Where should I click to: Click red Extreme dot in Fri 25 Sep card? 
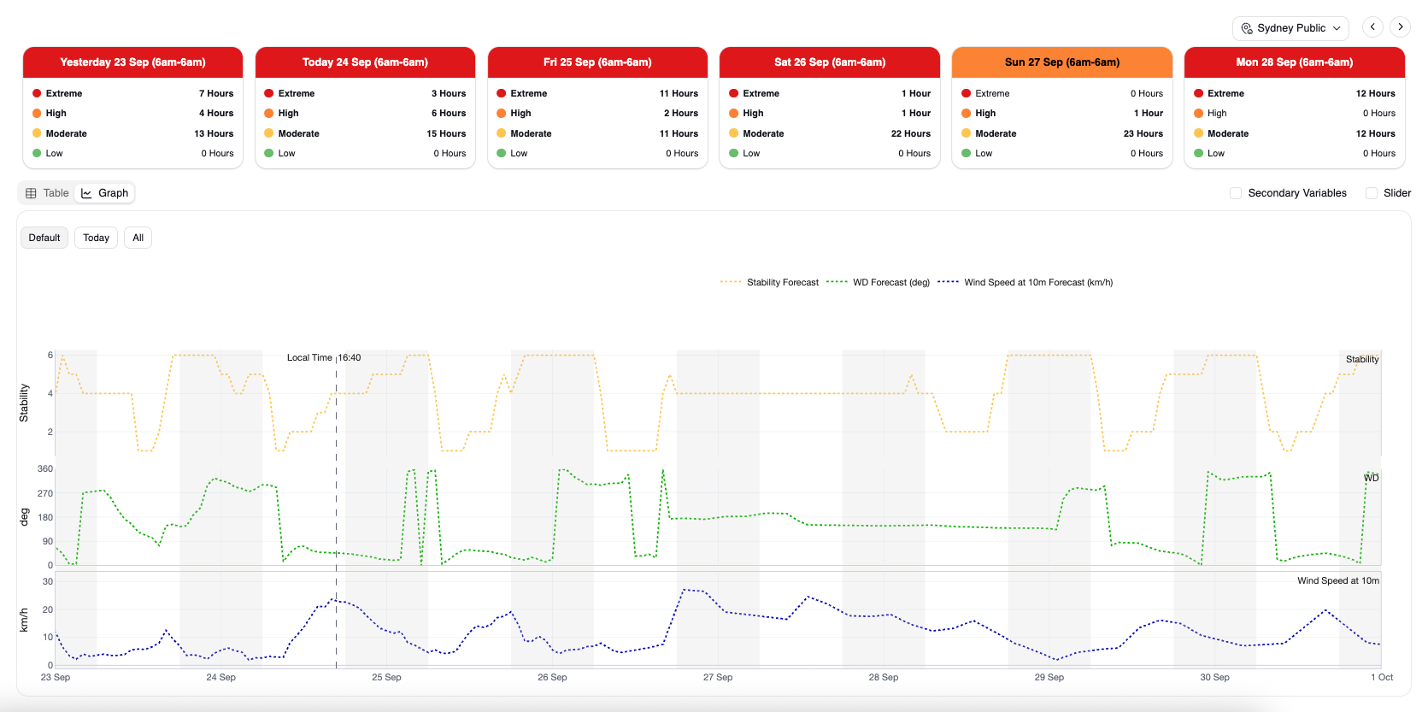[x=502, y=93]
